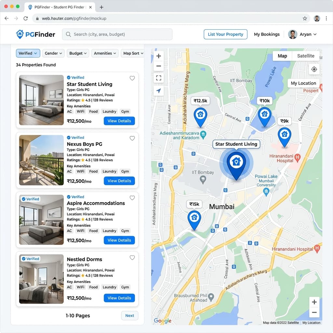Click the '34 Properties Found' text
The image size is (333, 333).
pyautogui.click(x=36, y=65)
